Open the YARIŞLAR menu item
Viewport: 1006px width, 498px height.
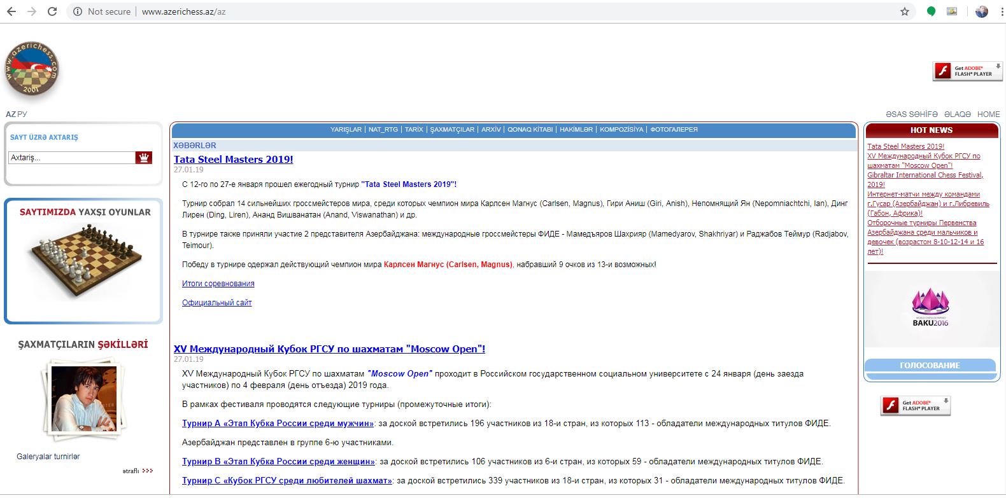pyautogui.click(x=346, y=129)
